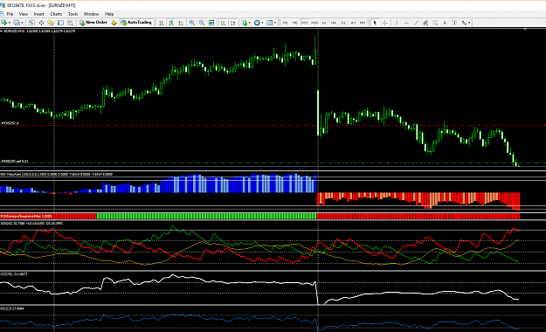Draw a horizontal line
The height and width of the screenshot is (332, 546).
[x=406, y=23]
